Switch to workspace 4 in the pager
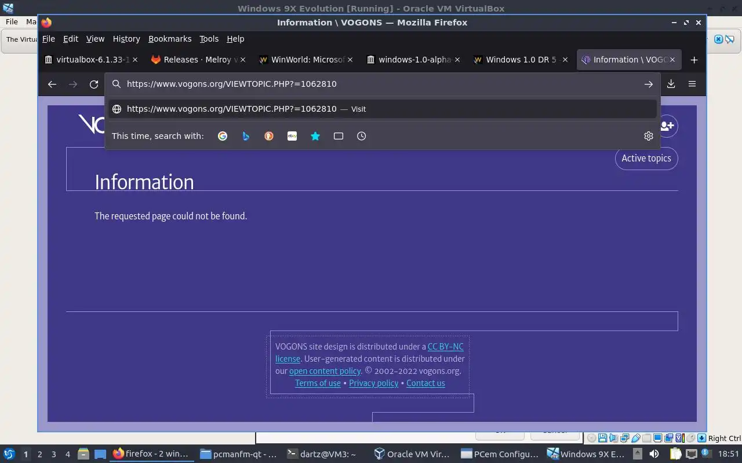 pyautogui.click(x=68, y=454)
